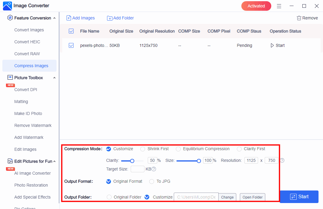This screenshot has width=323, height=209.
Task: Toggle the select-all checkbox in header
Action: click(71, 31)
